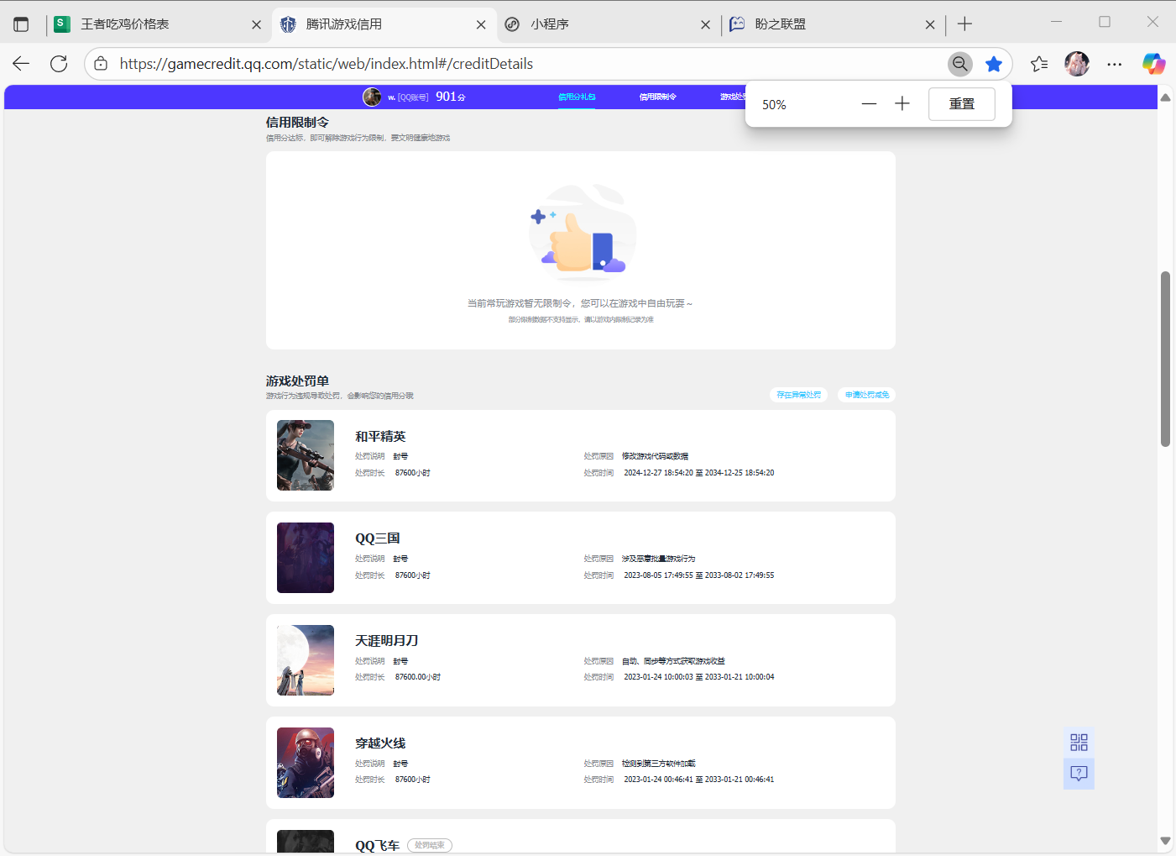
Task: Click the scrollbar down arrow
Action: (x=1165, y=841)
